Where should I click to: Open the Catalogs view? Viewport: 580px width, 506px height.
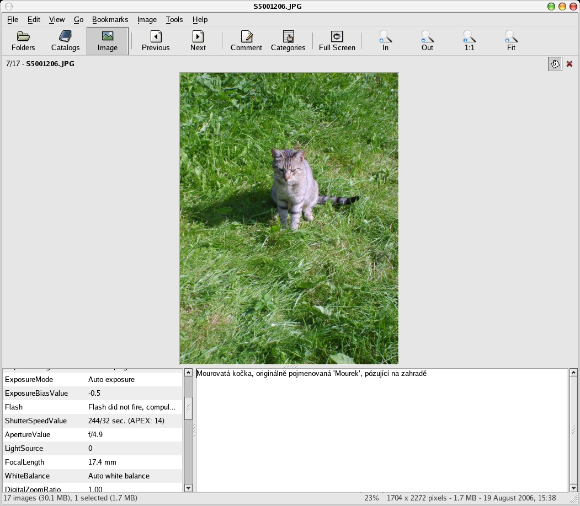(65, 41)
